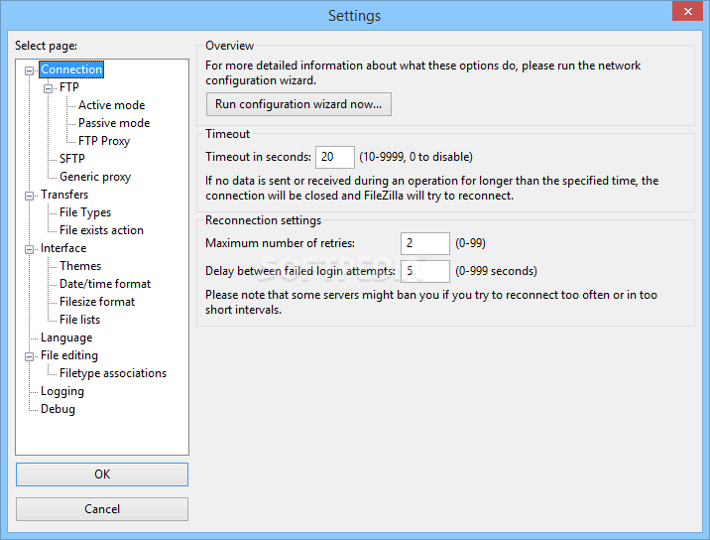
Task: Cancel the Settings dialog
Action: click(x=102, y=509)
